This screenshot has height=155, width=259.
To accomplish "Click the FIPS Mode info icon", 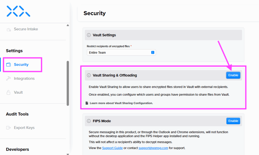I will pyautogui.click(x=89, y=121).
